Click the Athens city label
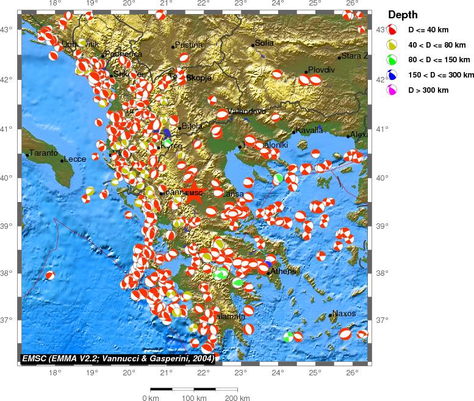 [283, 271]
